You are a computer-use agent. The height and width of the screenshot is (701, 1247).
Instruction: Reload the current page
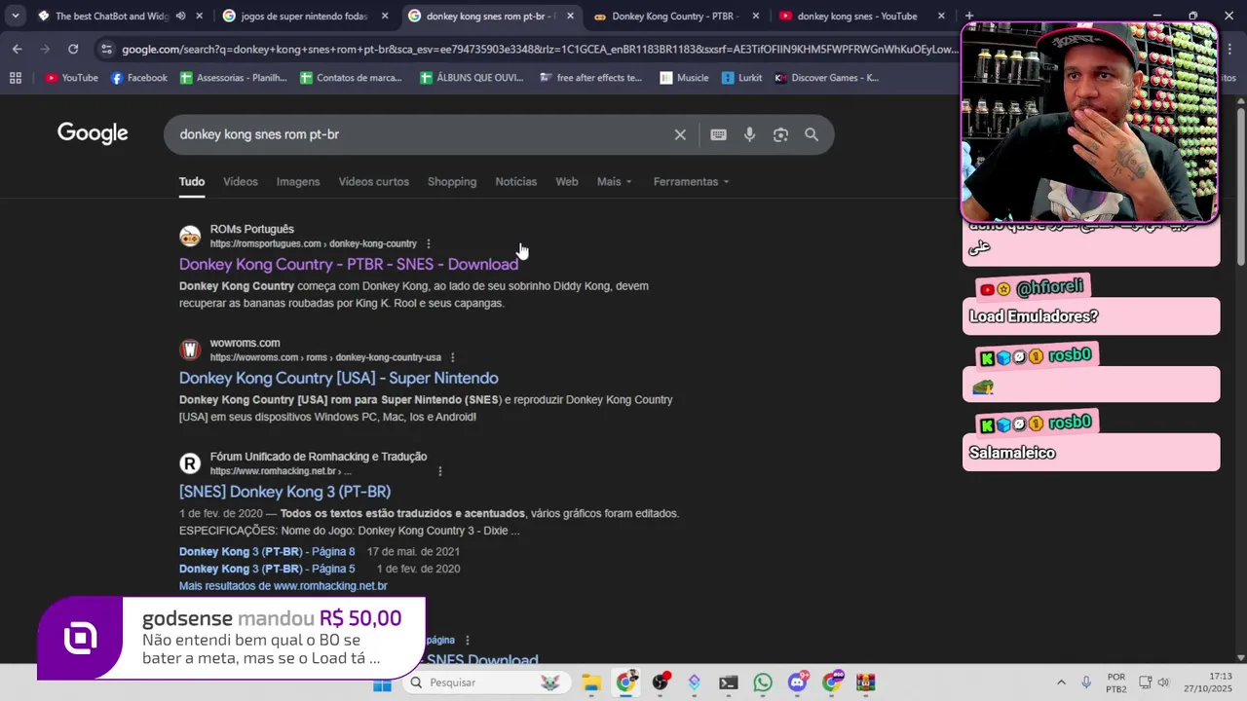[73, 49]
